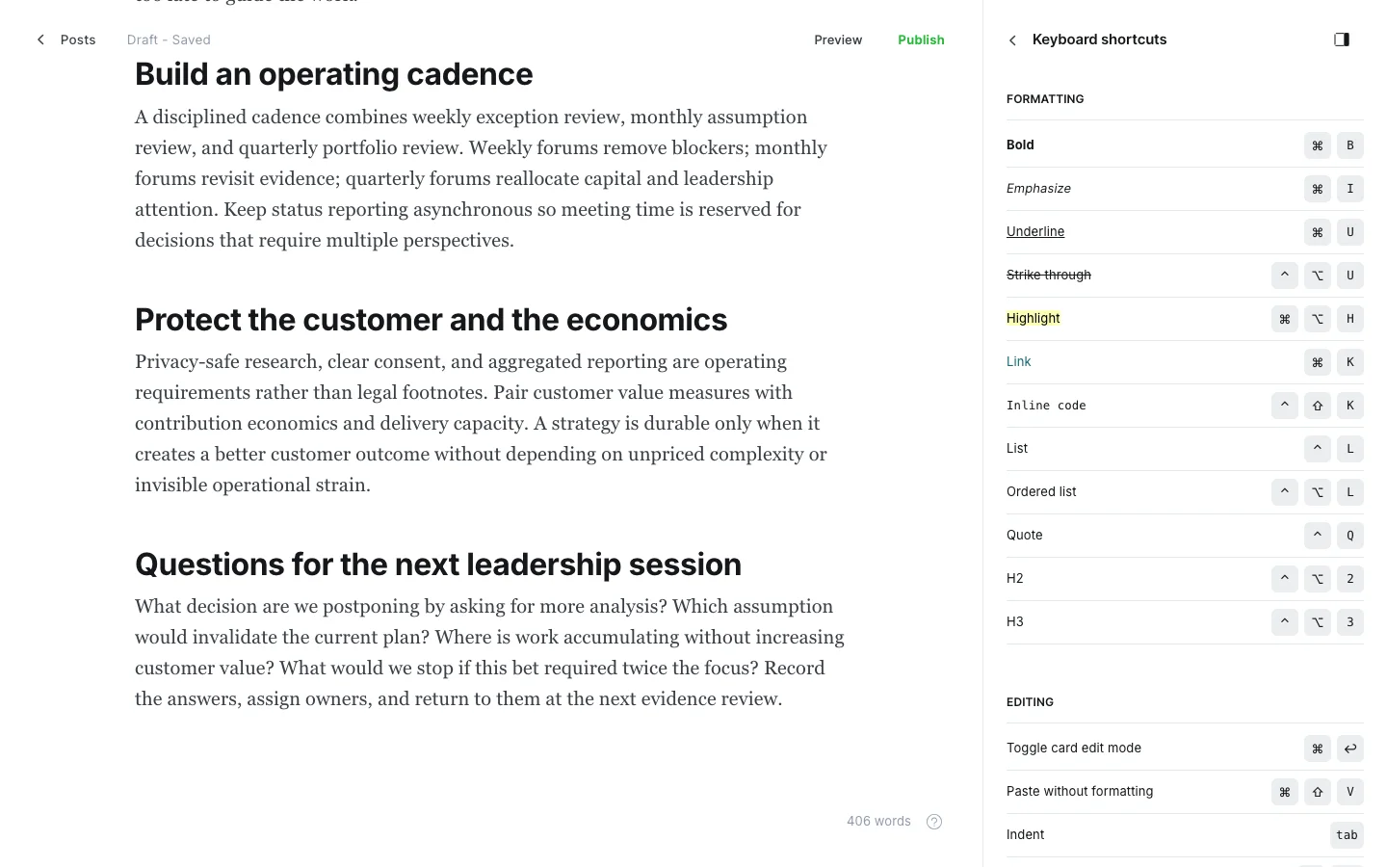Click the return key icon for Toggle card edit mode

1350,749
